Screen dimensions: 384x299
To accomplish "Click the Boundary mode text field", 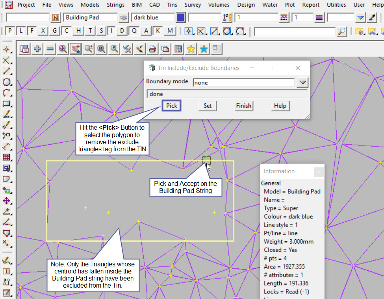I will (x=243, y=83).
